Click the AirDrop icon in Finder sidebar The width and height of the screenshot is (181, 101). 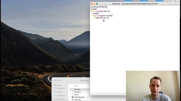coord(55,92)
